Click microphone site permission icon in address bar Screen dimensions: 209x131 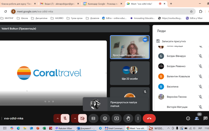13,12
